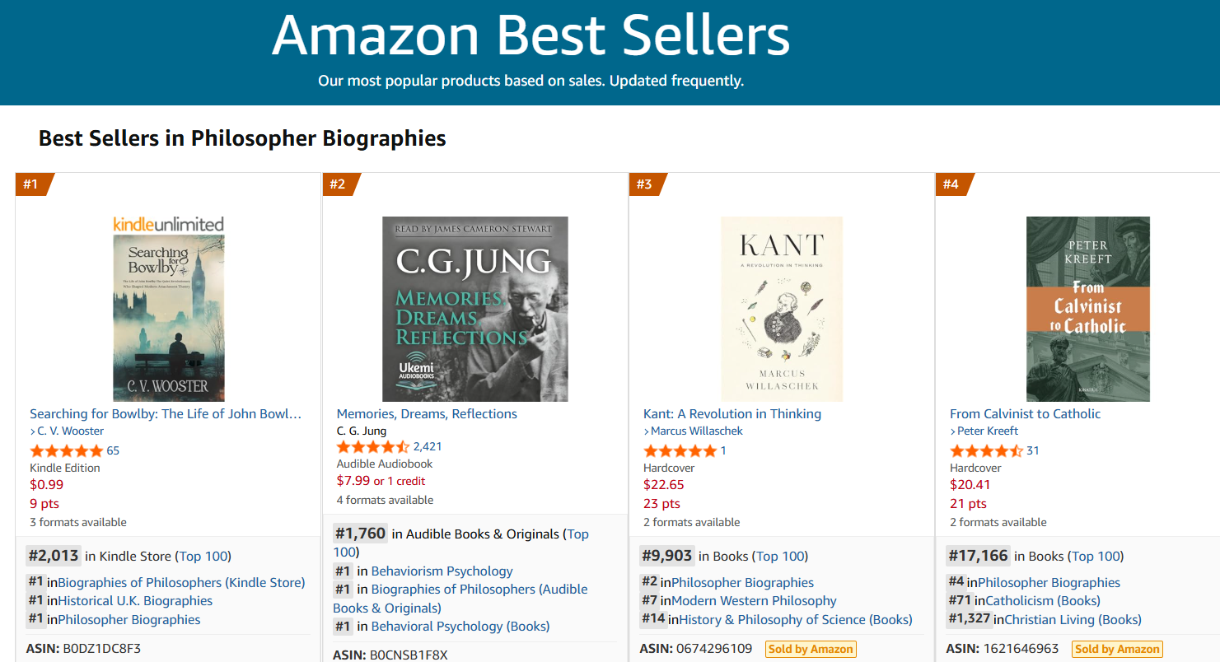
Task: Visit the Peter Kreeft author link
Action: point(987,431)
